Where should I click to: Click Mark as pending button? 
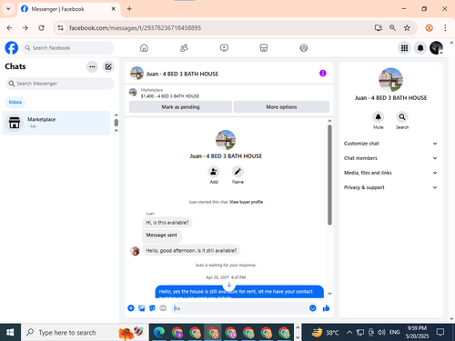180,107
